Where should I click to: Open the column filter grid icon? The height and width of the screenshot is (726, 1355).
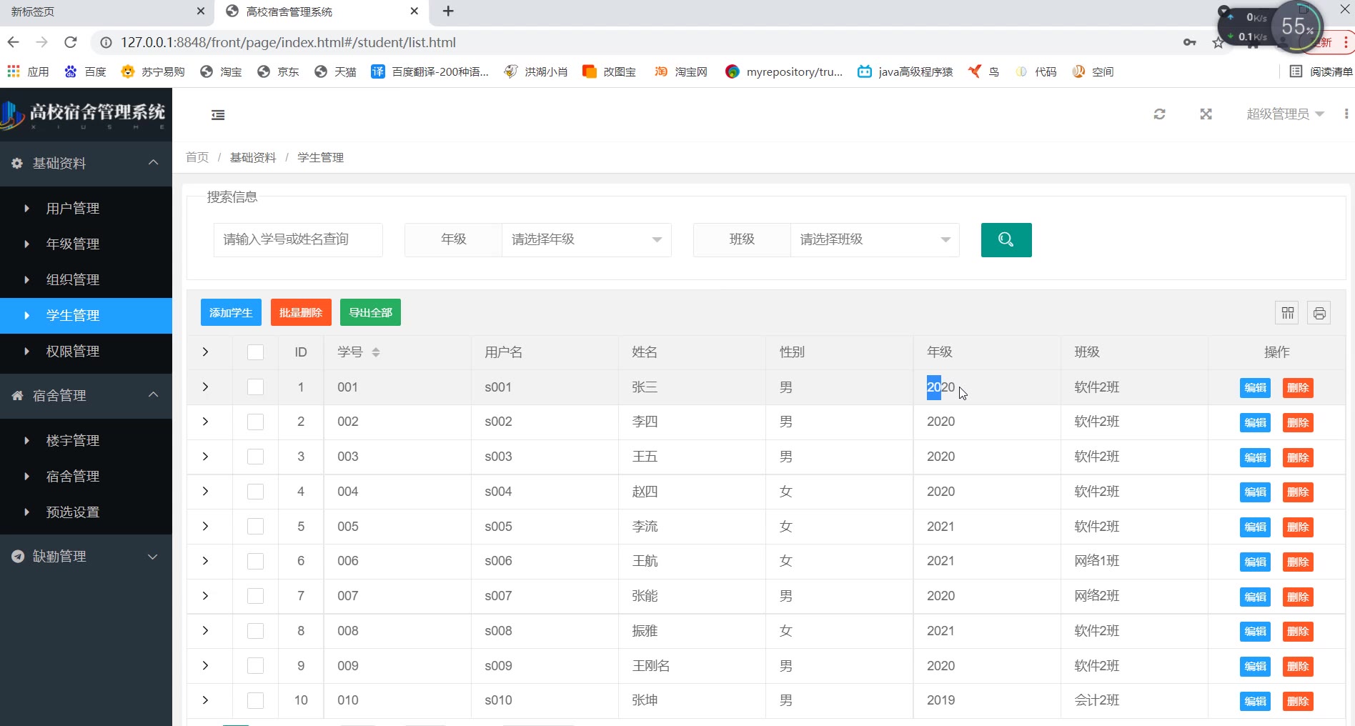click(x=1287, y=313)
